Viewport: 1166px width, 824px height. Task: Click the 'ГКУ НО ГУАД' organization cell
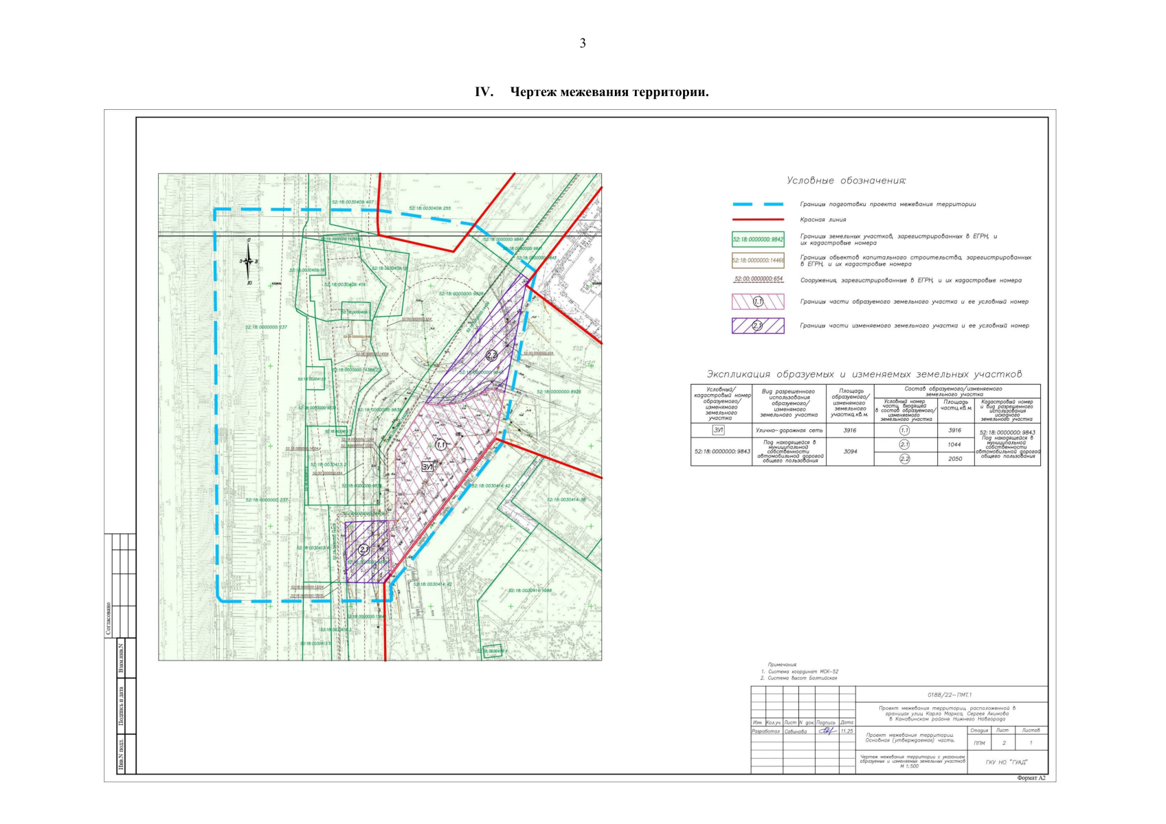pyautogui.click(x=1007, y=762)
